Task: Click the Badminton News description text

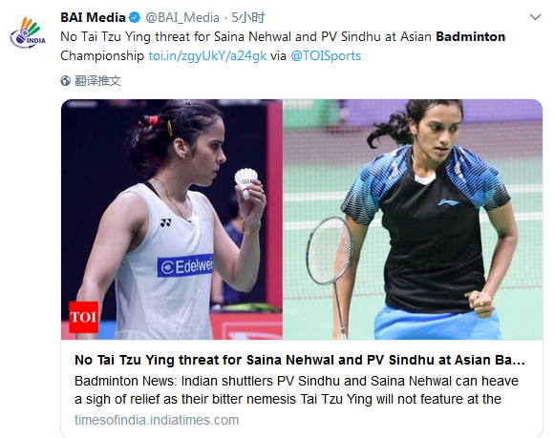Action: 296,390
